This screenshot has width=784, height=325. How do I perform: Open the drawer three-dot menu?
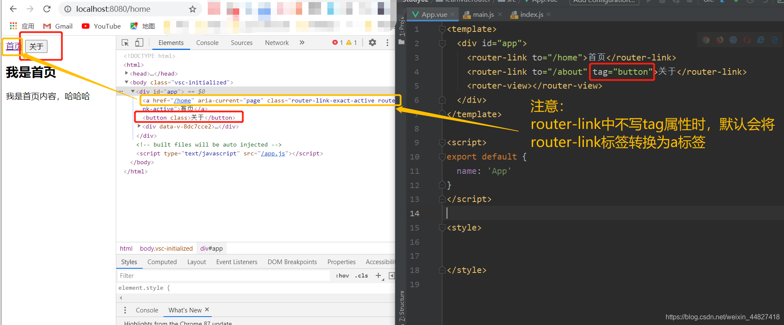pos(125,310)
